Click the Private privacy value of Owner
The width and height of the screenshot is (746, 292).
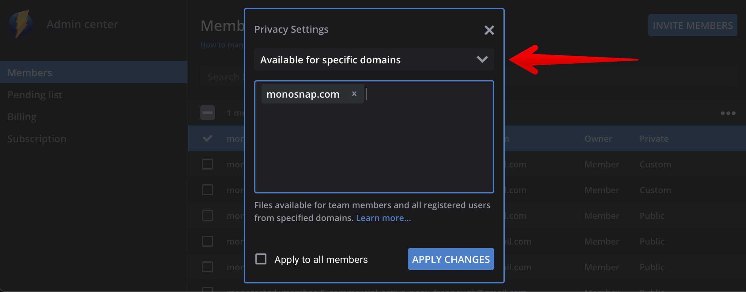click(654, 139)
